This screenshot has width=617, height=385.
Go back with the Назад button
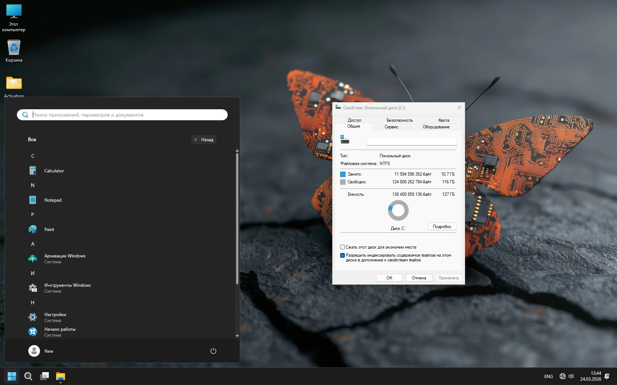coord(204,140)
